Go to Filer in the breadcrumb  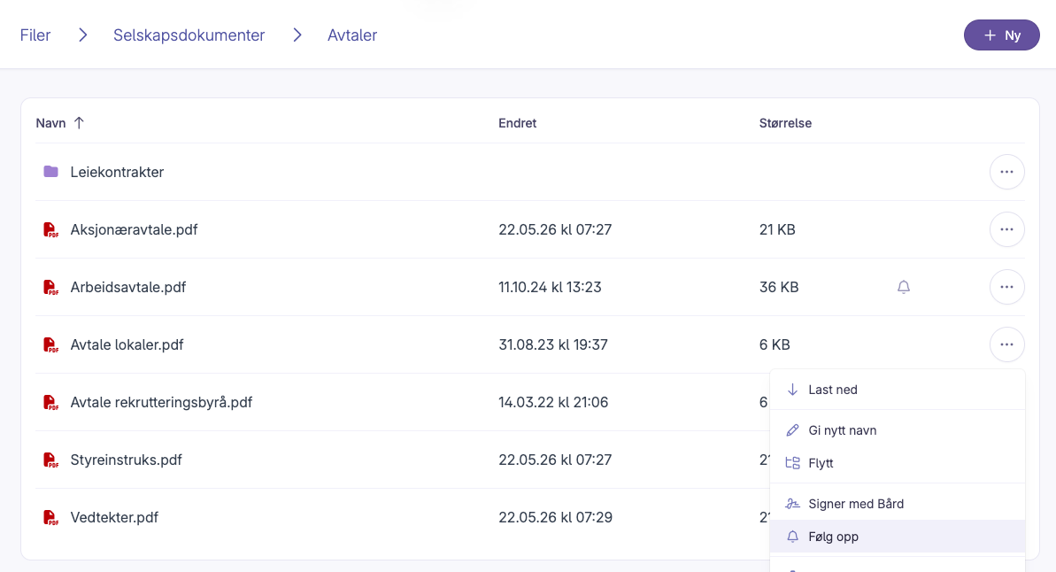pyautogui.click(x=35, y=35)
